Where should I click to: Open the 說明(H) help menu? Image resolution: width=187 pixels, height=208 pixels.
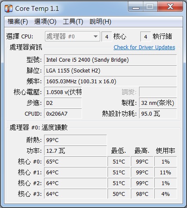(x=100, y=22)
